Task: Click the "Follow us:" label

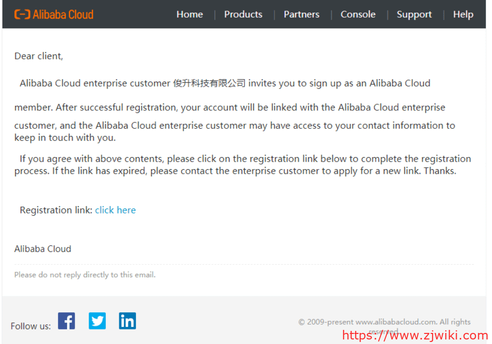Action: point(31,326)
